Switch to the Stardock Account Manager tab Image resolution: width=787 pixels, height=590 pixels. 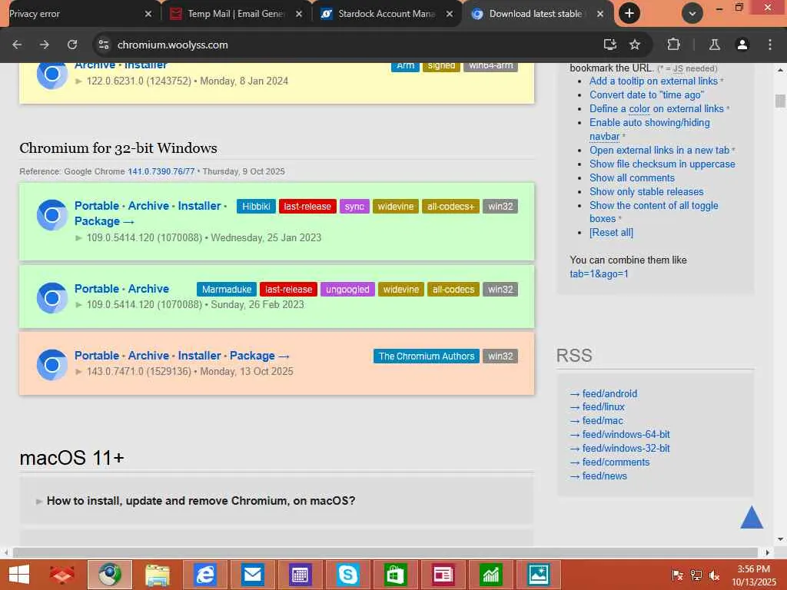coord(387,14)
